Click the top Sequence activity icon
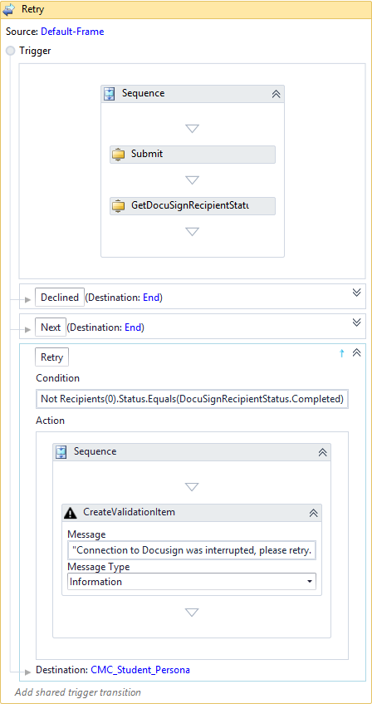372x704 pixels. click(110, 93)
